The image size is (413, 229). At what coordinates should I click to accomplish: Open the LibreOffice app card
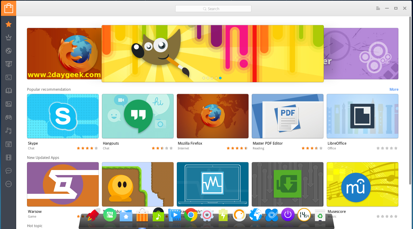pyautogui.click(x=363, y=116)
